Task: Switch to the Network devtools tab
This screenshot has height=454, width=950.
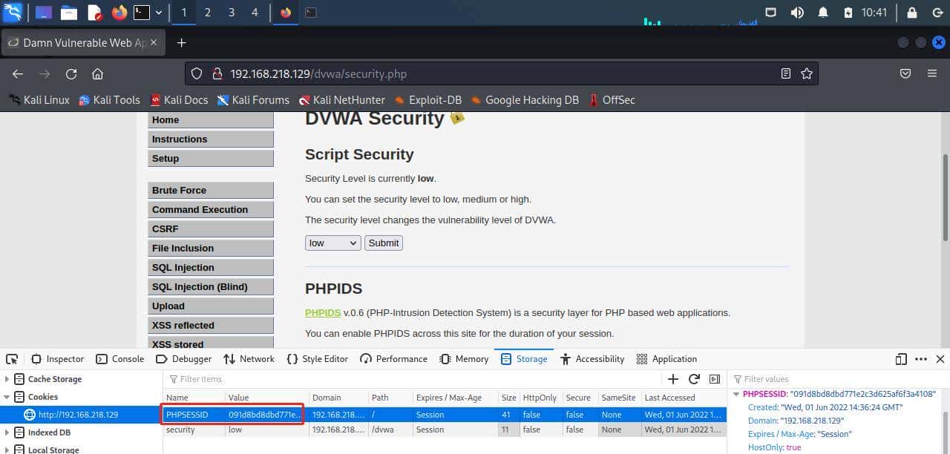Action: (x=249, y=359)
